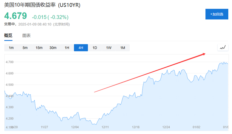Click the current yield value 4.679
Image resolution: width=232 pixels, height=134 pixels.
pos(15,16)
